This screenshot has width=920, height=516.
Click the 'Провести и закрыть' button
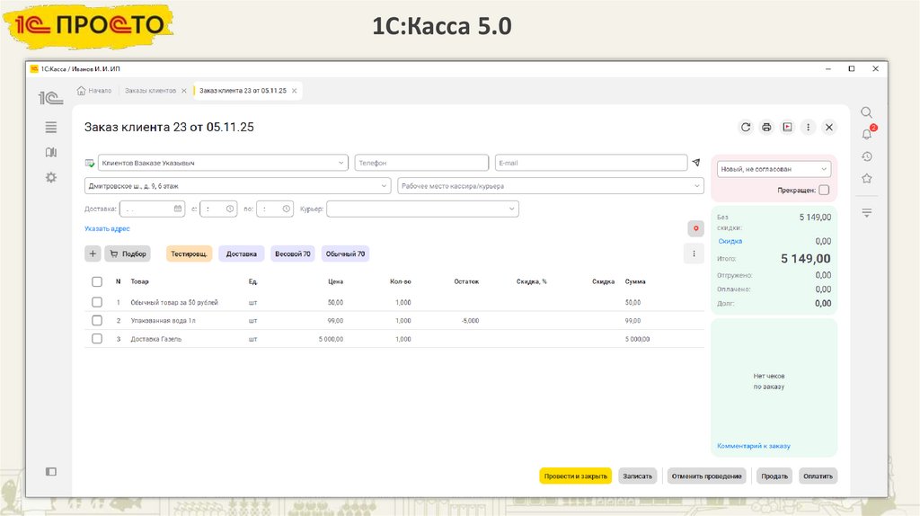tap(576, 476)
